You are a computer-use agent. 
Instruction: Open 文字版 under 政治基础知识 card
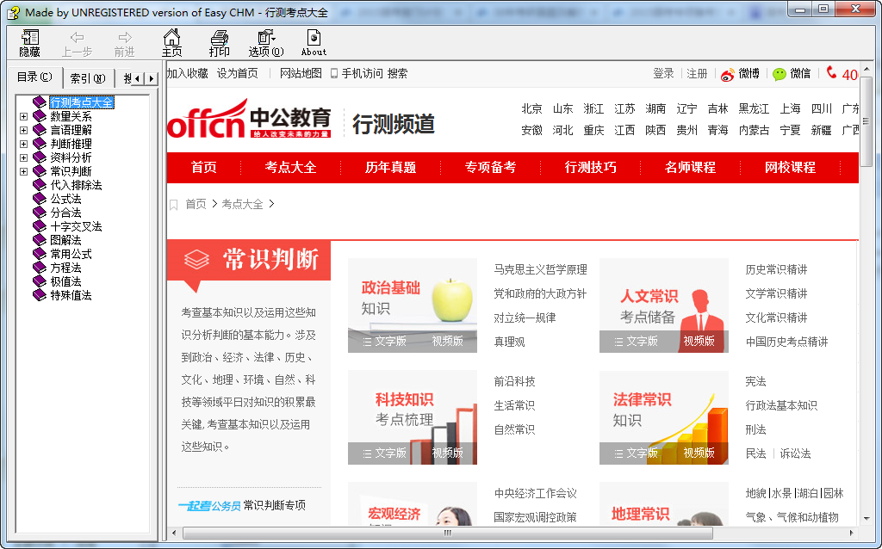coord(385,342)
